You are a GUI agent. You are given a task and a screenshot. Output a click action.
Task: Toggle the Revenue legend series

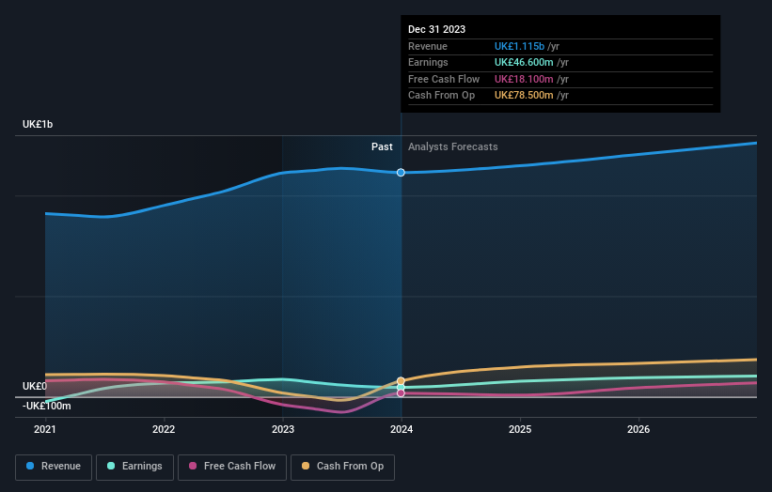pyautogui.click(x=54, y=467)
